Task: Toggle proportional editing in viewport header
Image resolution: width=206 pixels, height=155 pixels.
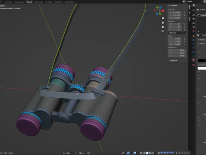Action: point(88,153)
